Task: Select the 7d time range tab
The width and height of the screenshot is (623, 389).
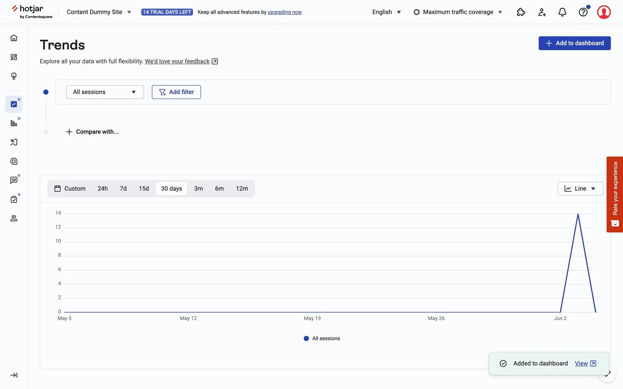Action: (x=123, y=189)
